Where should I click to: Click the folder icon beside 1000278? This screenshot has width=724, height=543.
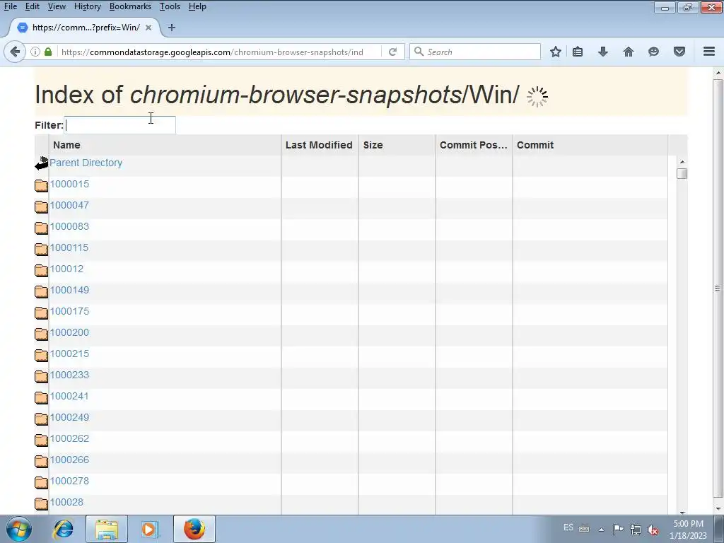pyautogui.click(x=42, y=483)
